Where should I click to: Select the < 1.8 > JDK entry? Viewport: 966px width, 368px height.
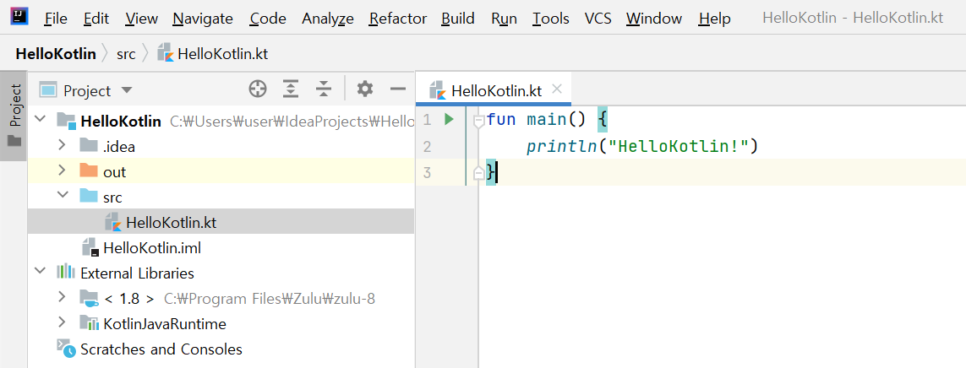[x=221, y=299]
